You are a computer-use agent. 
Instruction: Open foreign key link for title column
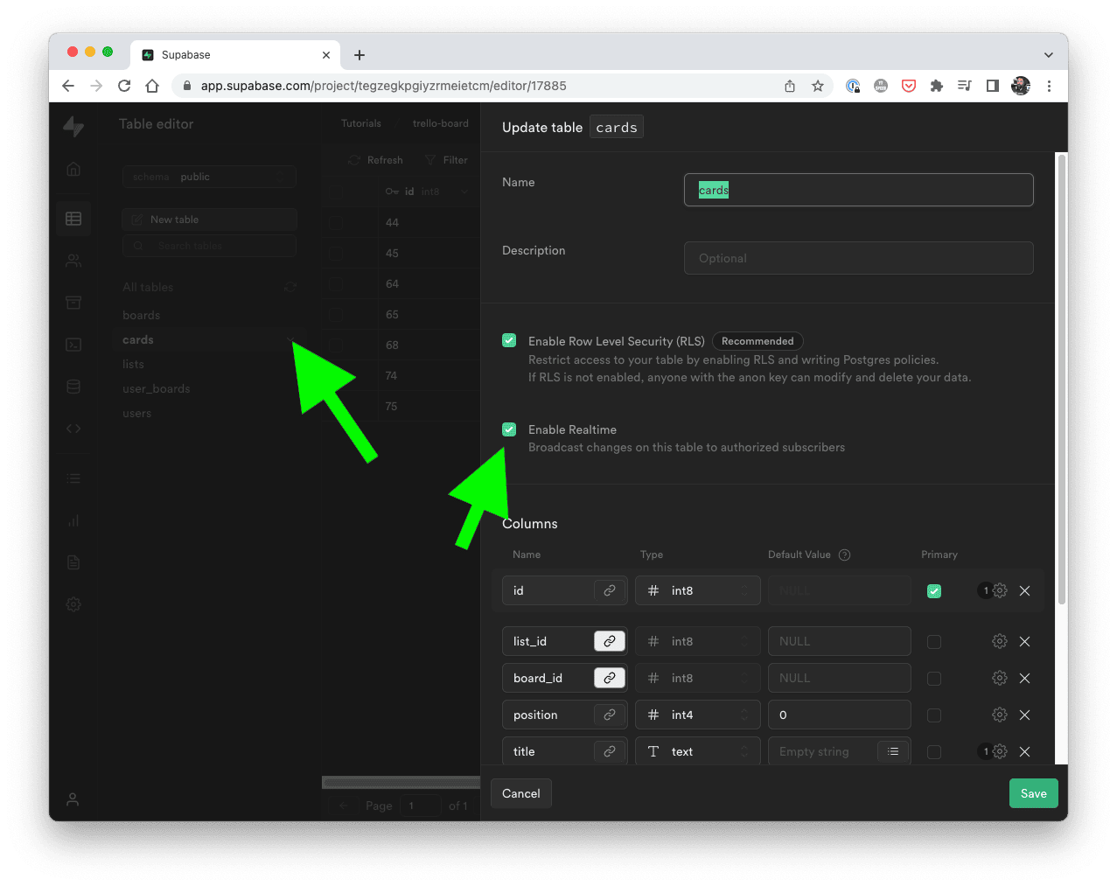[x=610, y=751]
